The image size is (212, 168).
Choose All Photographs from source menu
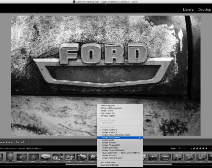tap(120, 106)
